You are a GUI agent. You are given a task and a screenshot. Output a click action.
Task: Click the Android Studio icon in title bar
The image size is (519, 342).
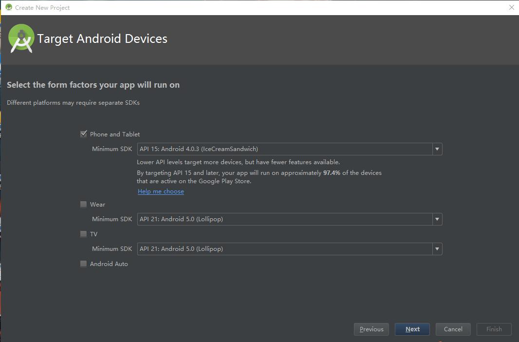click(8, 7)
